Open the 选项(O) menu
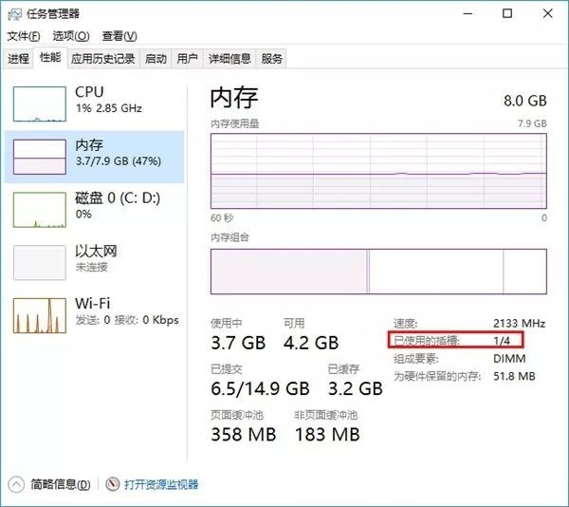 (x=71, y=36)
